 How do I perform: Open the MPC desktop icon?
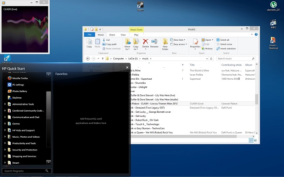click(273, 24)
